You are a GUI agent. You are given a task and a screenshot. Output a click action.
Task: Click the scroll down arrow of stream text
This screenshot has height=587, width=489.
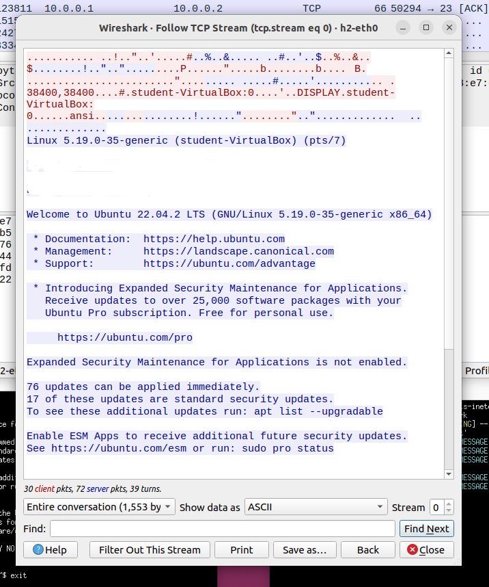coord(449,474)
